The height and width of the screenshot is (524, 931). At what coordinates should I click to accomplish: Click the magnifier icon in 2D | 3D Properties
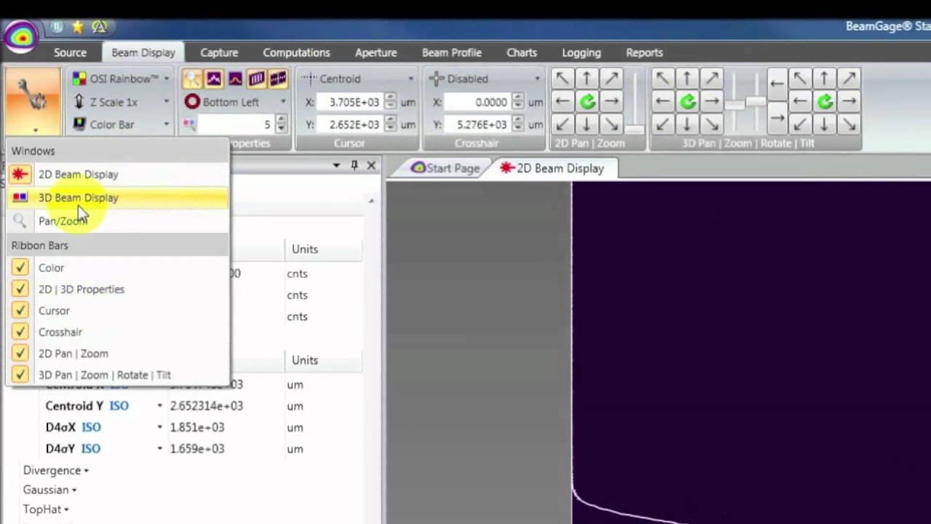(x=193, y=79)
